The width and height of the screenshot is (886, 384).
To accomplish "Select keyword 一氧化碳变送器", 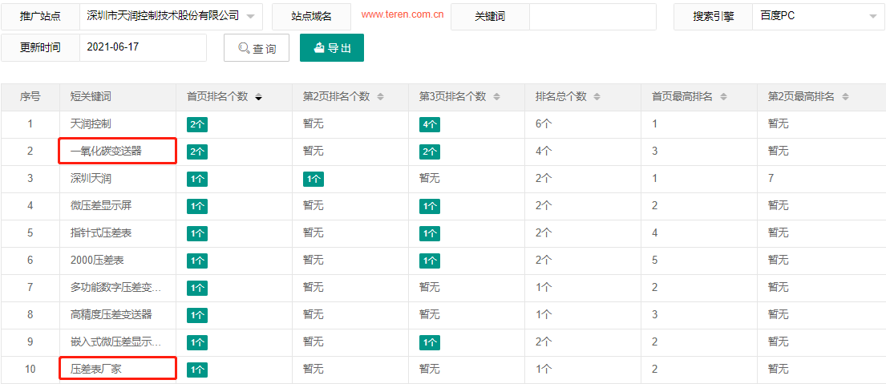I will (106, 151).
